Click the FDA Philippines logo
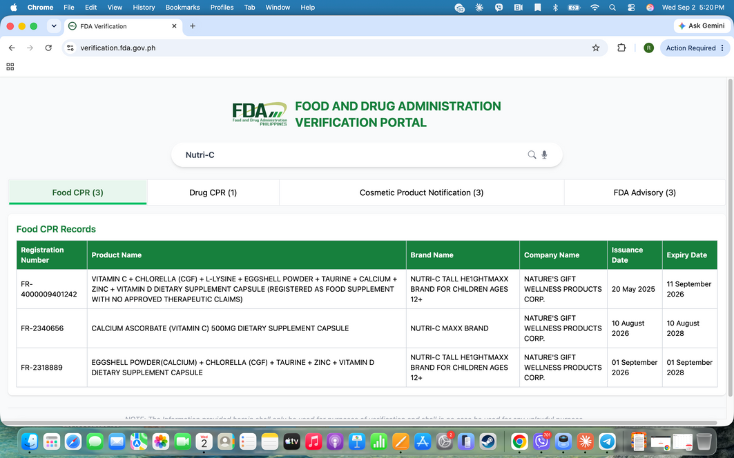734x458 pixels. tap(260, 114)
